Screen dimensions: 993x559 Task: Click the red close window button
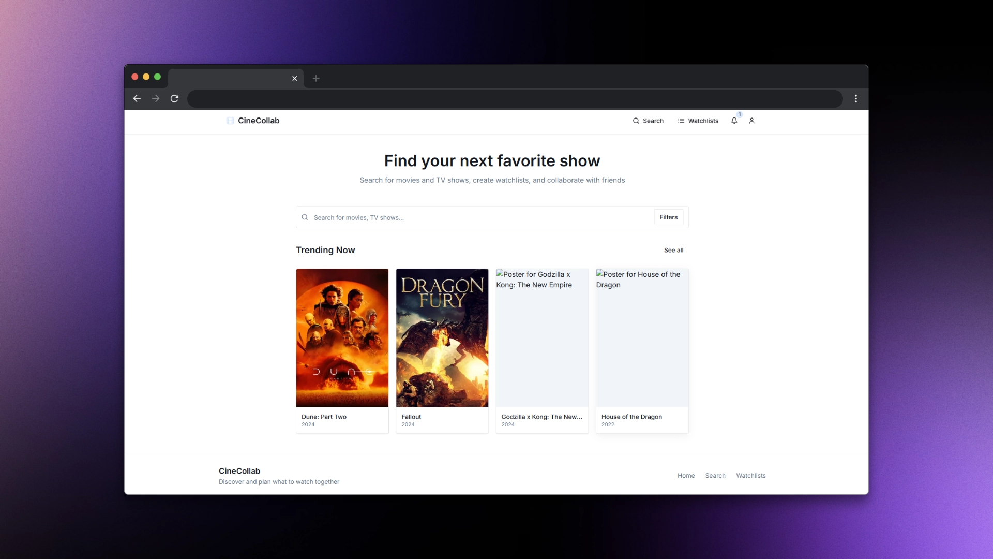pos(135,77)
